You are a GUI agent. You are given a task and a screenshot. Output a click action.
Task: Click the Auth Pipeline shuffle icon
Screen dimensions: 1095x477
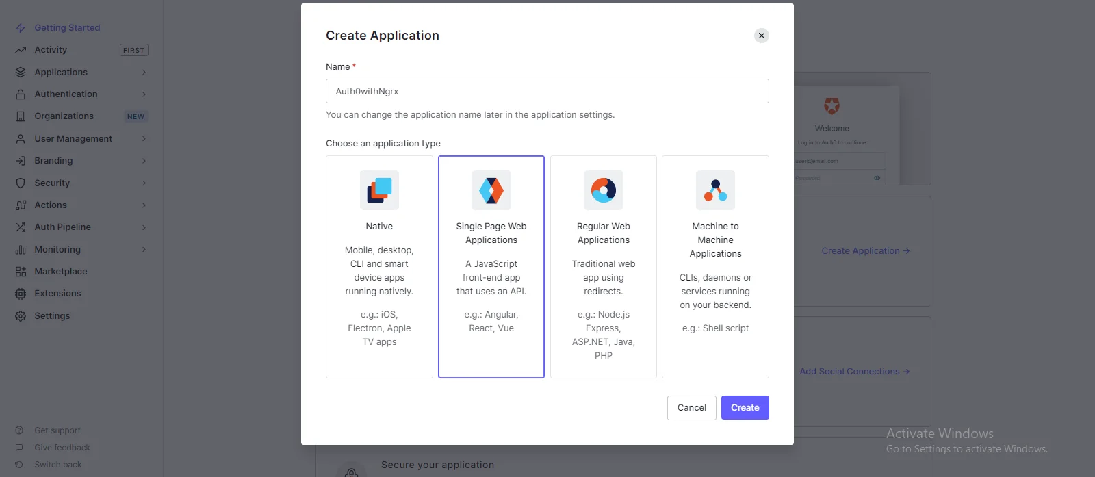pos(21,227)
